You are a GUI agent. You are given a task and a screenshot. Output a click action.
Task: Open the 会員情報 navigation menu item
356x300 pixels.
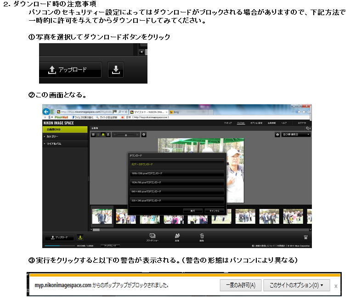[271, 123]
